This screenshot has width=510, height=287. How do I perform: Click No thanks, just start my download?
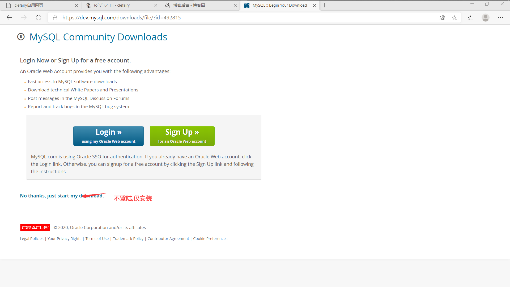62,196
